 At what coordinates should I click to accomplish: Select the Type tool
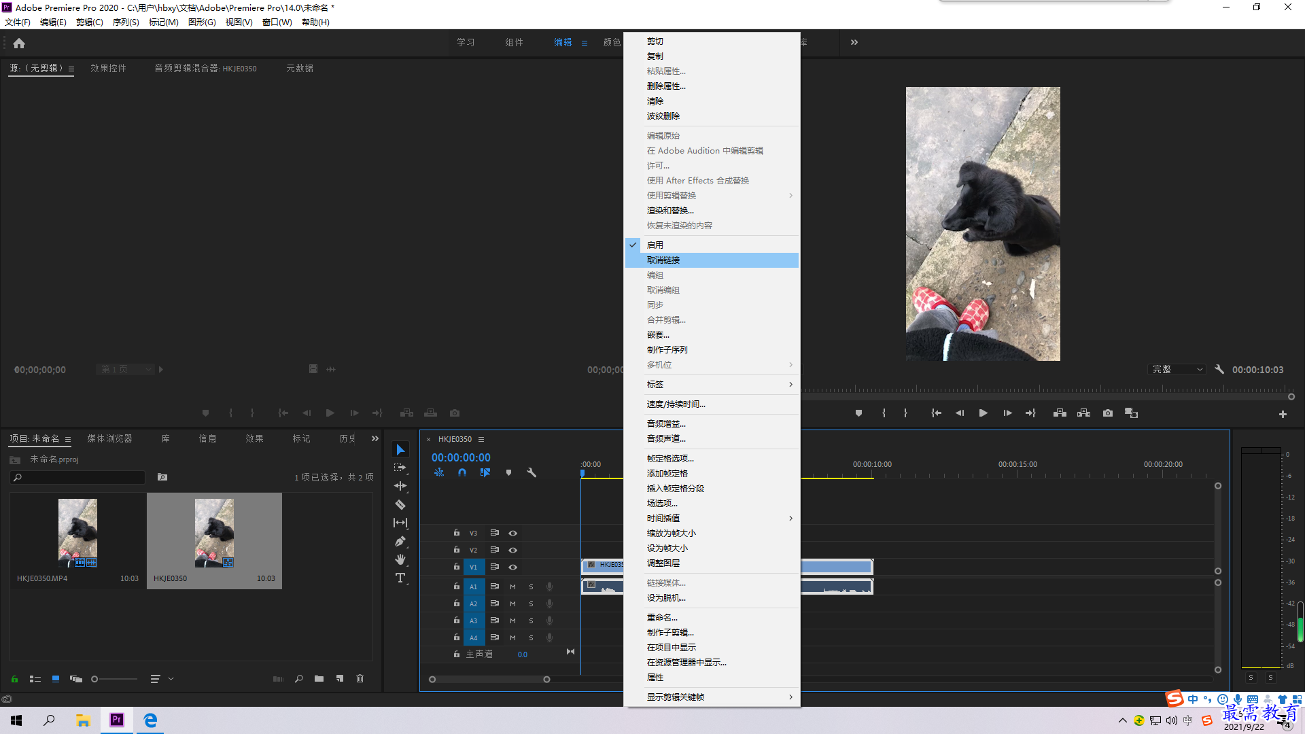click(400, 578)
